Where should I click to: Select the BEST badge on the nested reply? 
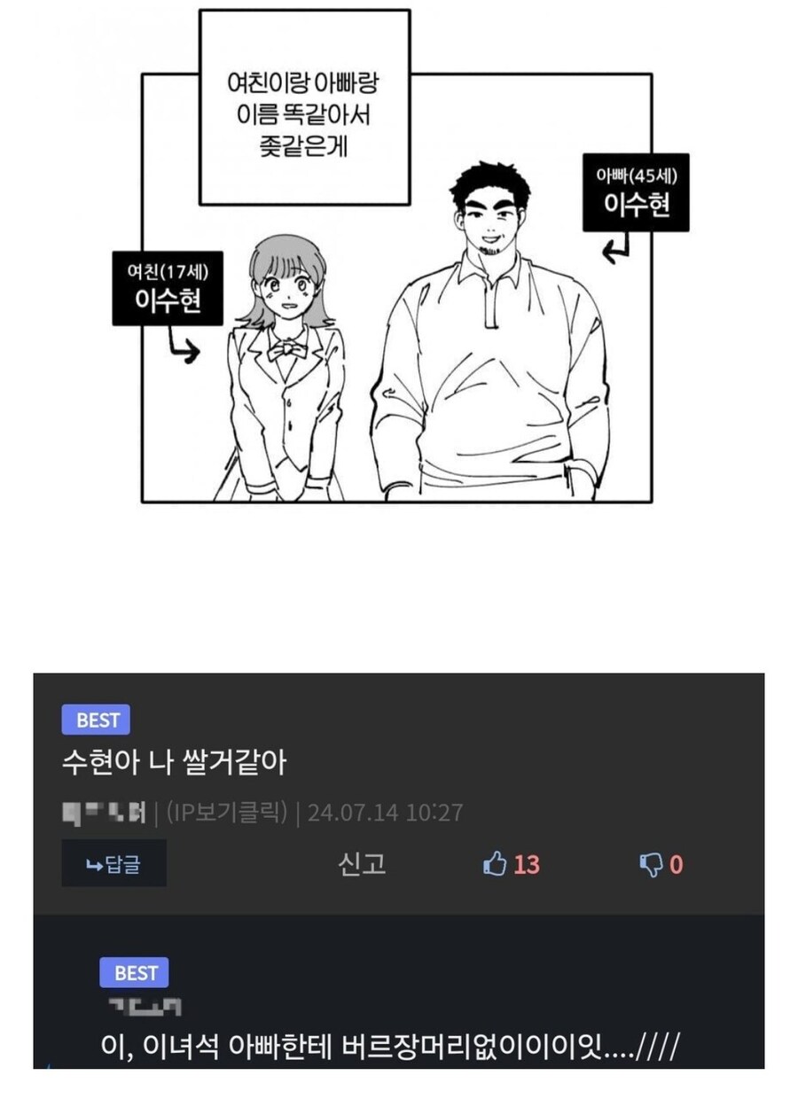pos(134,973)
